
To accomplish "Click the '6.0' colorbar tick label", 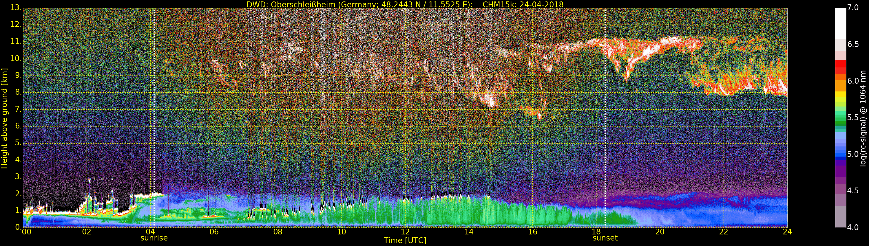I will (x=853, y=81).
